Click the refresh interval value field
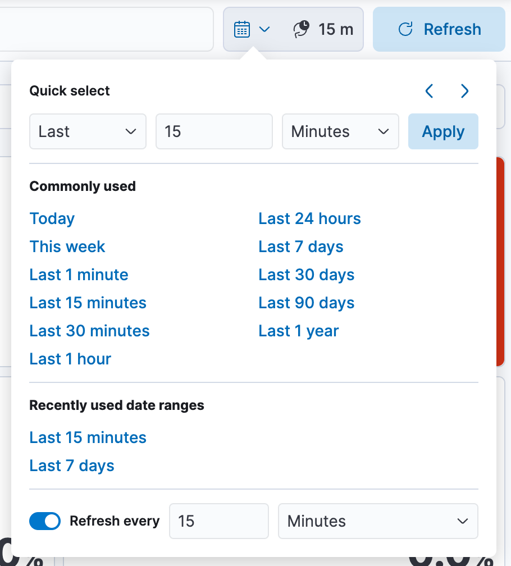This screenshot has height=566, width=511. click(218, 521)
